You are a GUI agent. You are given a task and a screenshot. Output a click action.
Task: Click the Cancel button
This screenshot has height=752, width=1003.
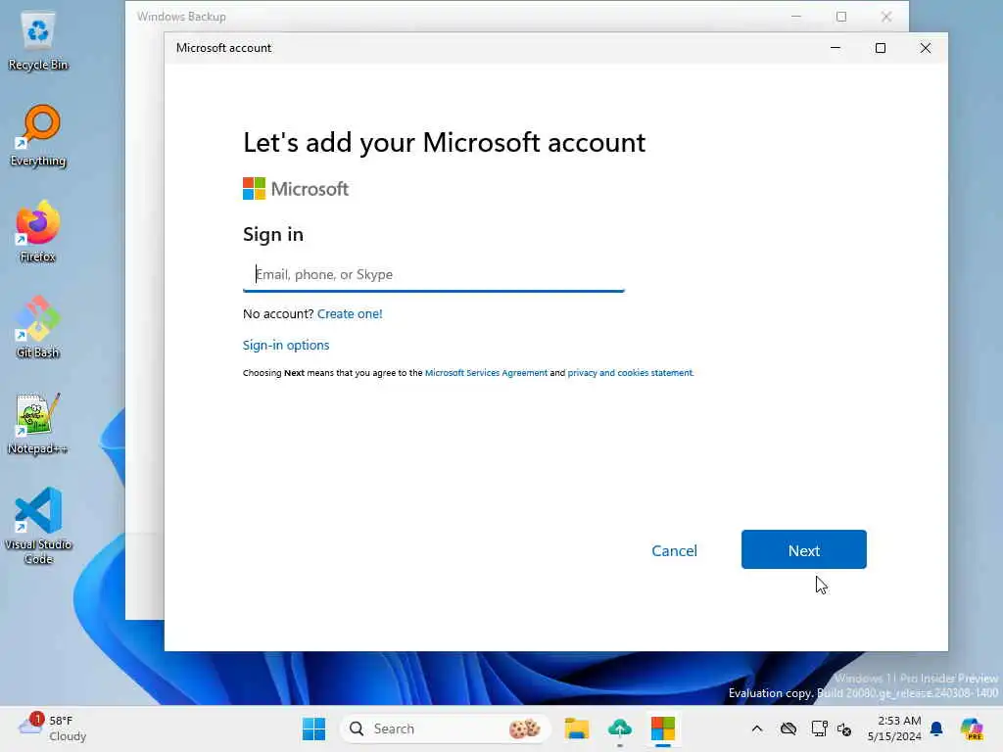(x=674, y=550)
